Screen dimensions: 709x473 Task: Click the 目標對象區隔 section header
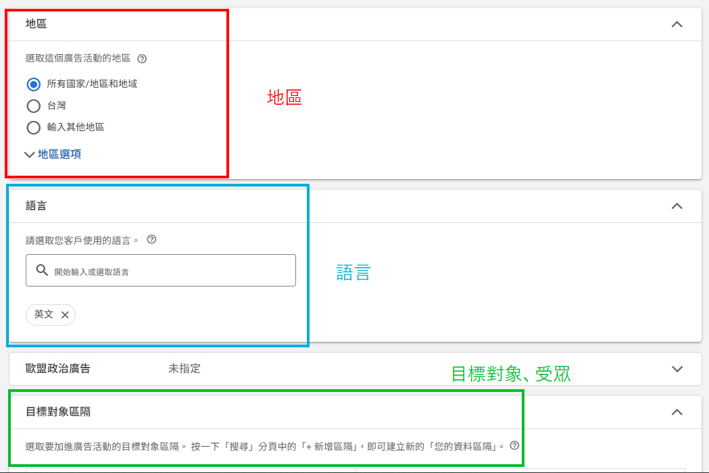click(57, 413)
